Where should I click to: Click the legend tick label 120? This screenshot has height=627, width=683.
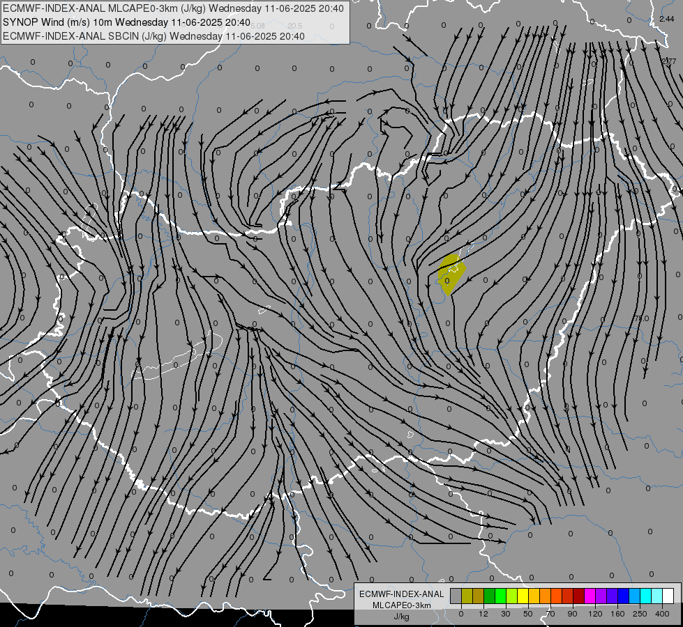point(595,614)
